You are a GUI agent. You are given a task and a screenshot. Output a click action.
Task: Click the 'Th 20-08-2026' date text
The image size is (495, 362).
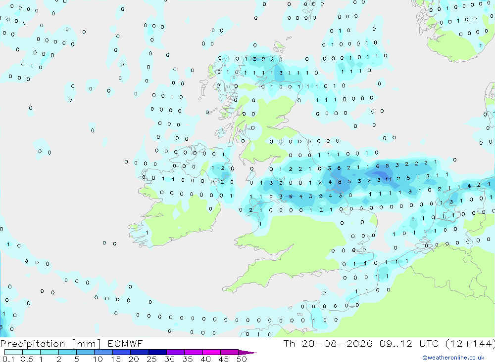tap(328, 343)
